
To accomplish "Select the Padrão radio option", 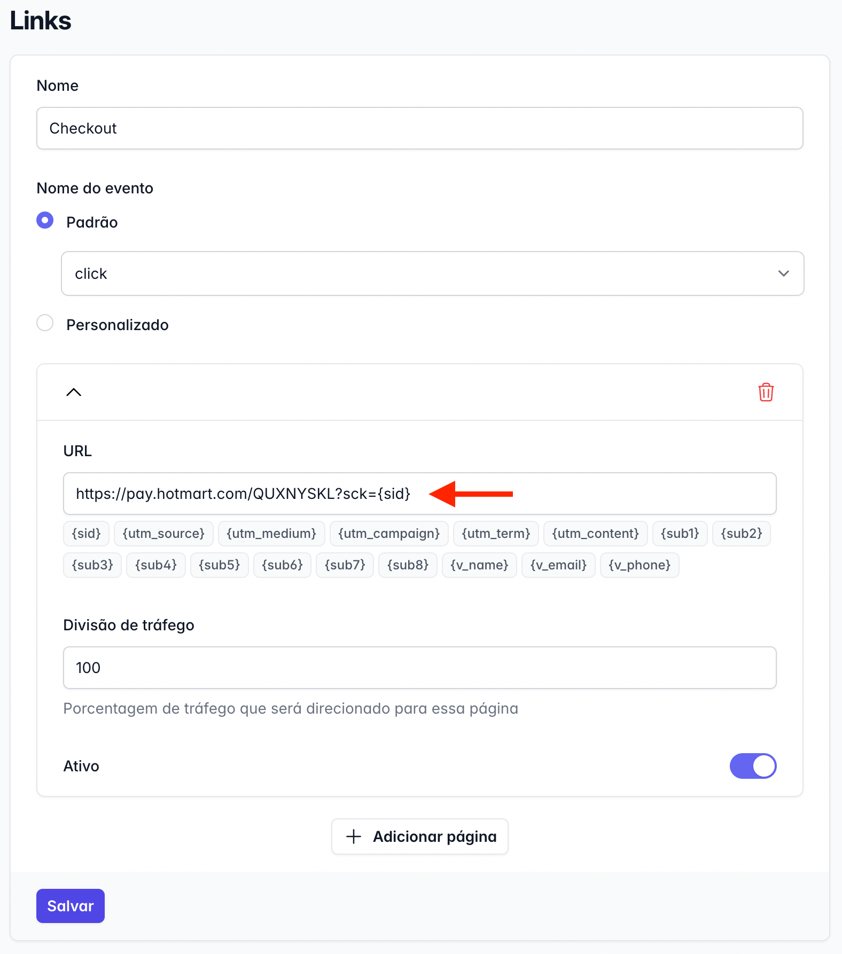I will 45,220.
